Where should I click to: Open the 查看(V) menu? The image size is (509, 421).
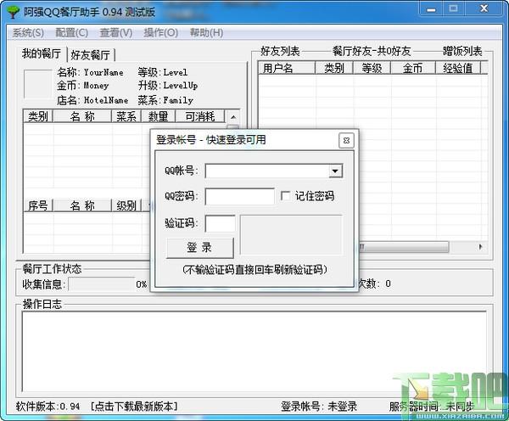tap(116, 32)
